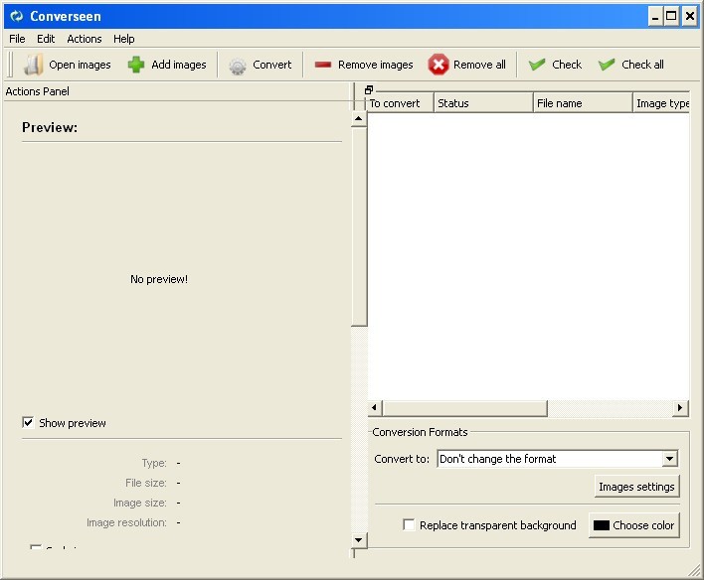
Task: Click the Actions Panel vertical scrollbar thumb
Action: pos(359,226)
